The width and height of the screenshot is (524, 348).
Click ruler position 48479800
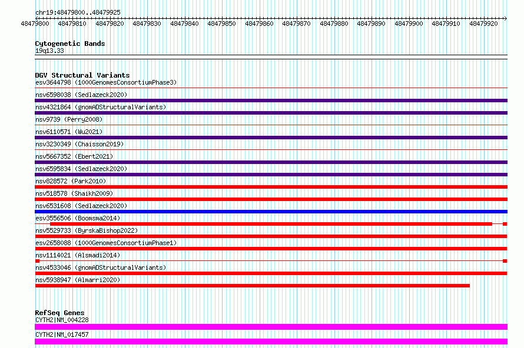point(35,24)
